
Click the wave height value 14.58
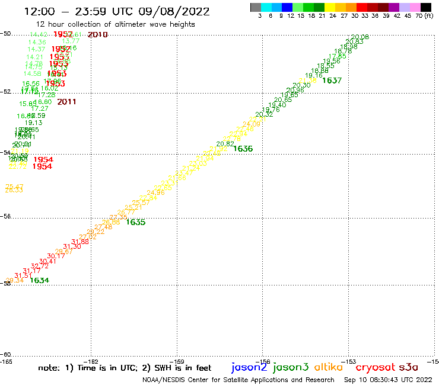tap(32, 74)
